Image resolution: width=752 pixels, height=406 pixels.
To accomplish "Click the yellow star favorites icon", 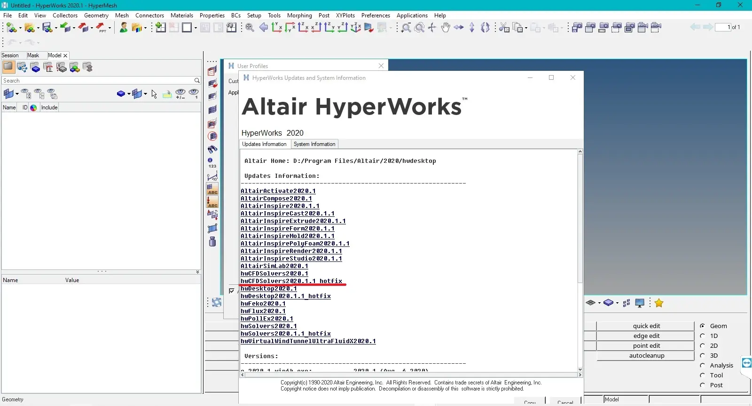I will (x=659, y=303).
